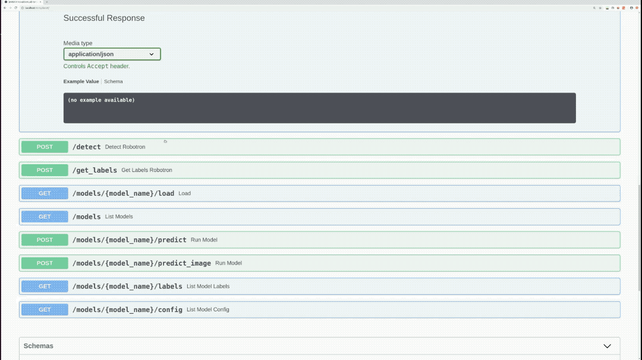Viewport: 642px width, 360px height.
Task: Expand GET /models/{model_name}/config endpoint
Action: [x=319, y=310]
